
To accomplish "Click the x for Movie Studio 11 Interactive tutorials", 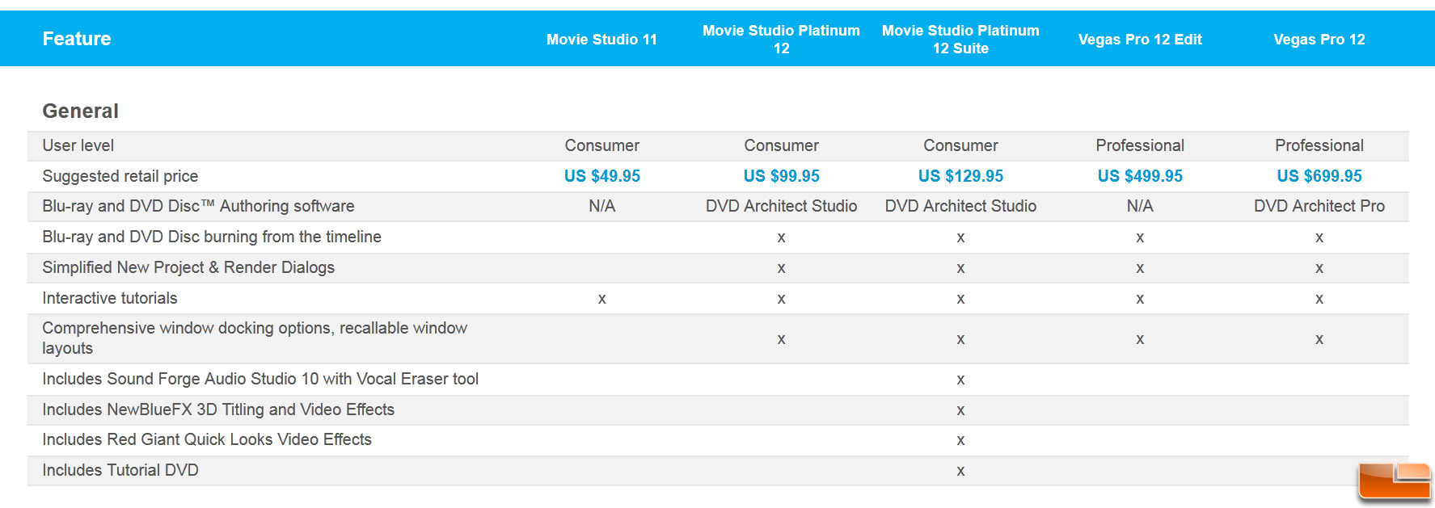I will [x=601, y=299].
